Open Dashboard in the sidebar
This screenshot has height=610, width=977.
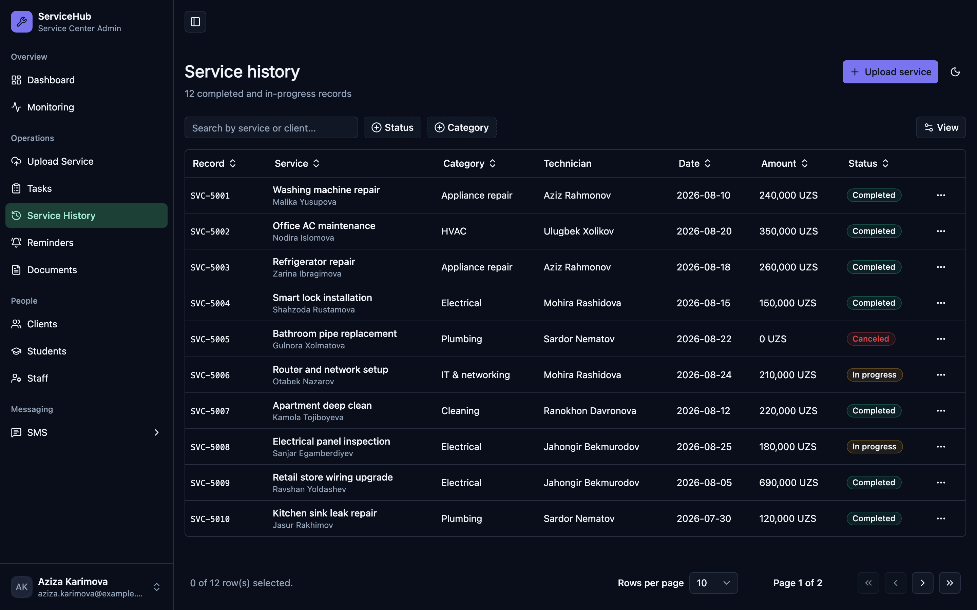coord(87,80)
